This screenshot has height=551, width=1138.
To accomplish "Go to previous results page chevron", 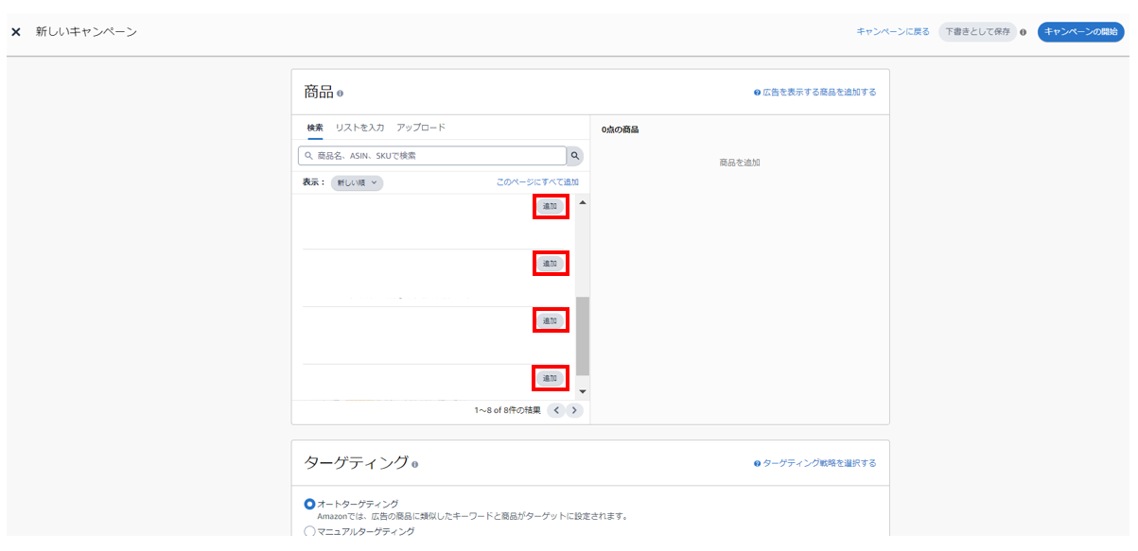I will (557, 410).
